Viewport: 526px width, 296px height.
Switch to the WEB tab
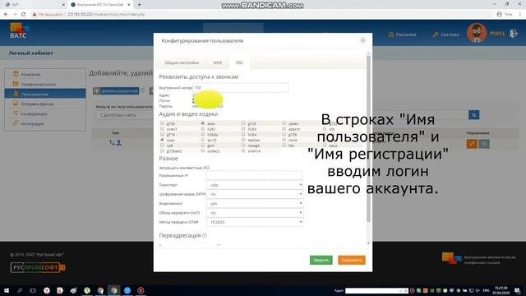(x=217, y=62)
